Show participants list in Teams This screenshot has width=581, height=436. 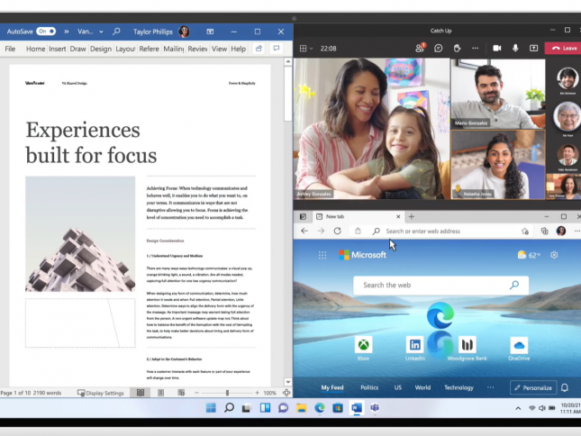(x=420, y=48)
